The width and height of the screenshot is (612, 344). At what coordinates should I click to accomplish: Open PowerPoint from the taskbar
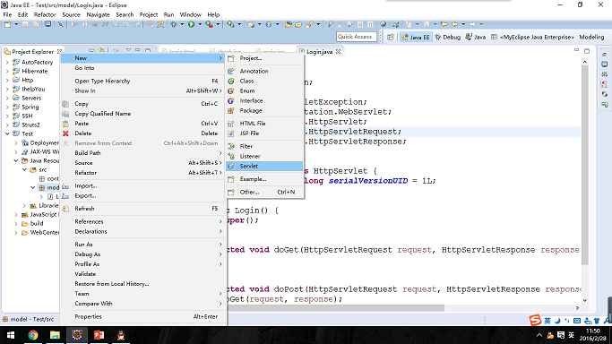99,335
